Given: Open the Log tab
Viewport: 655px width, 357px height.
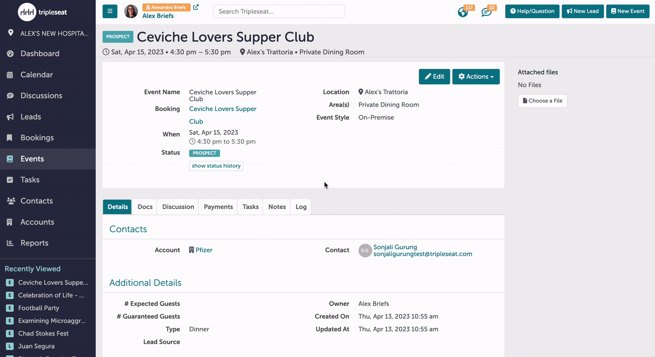Looking at the screenshot, I should [301, 207].
